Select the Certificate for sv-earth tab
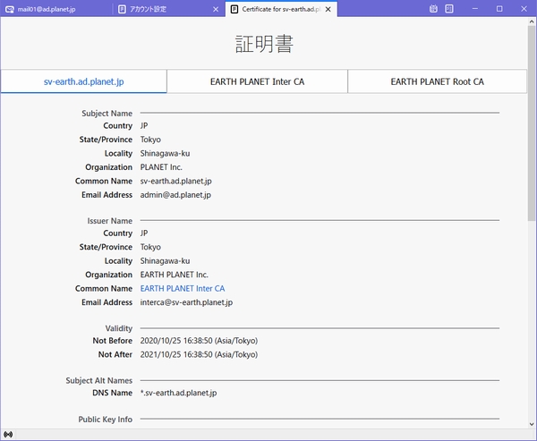The image size is (537, 441). pos(281,9)
